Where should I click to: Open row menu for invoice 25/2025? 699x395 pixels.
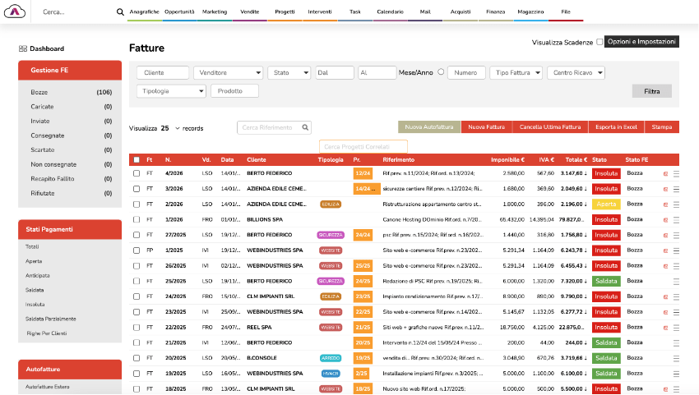point(677,281)
